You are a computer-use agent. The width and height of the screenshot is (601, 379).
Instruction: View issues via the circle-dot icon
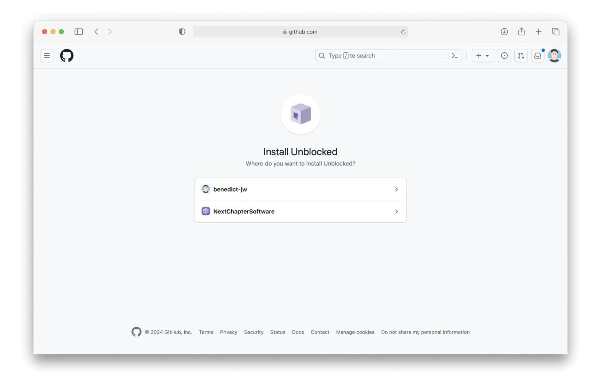[x=504, y=56]
